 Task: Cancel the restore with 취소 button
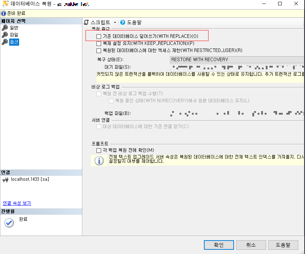coord(251,244)
